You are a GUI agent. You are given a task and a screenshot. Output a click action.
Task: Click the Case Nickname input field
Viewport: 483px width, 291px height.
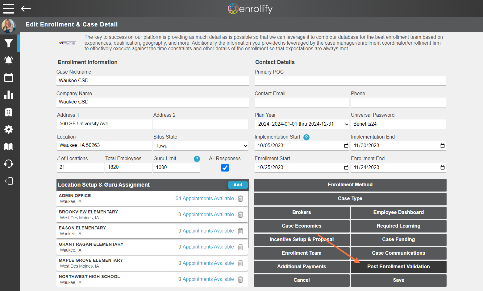153,81
